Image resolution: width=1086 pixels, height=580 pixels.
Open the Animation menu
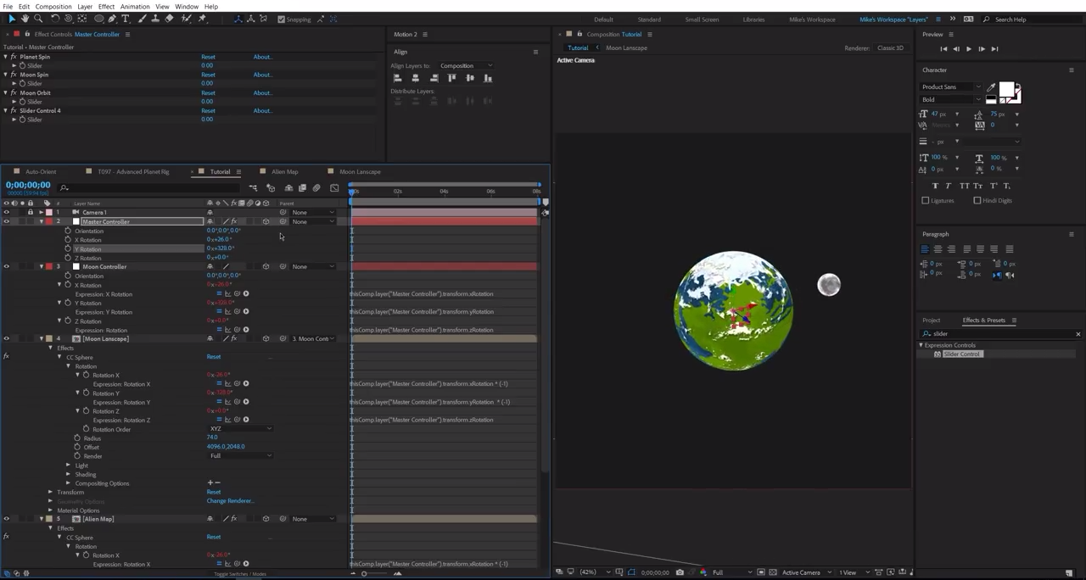tap(135, 6)
